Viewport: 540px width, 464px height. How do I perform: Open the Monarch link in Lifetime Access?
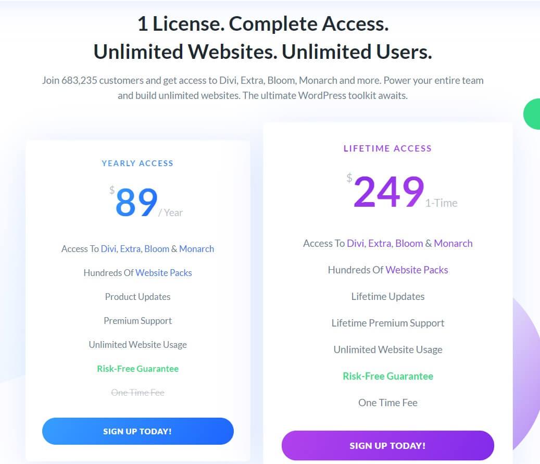[x=453, y=243]
